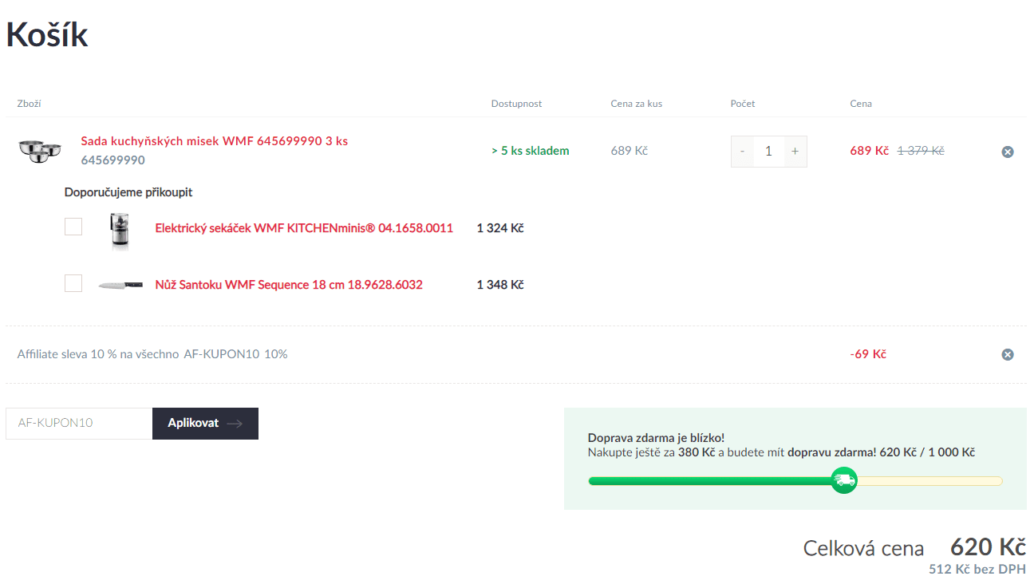1034x584 pixels.
Task: Open Elektrický sekáček WMF KITCHENminis link
Action: tap(304, 228)
